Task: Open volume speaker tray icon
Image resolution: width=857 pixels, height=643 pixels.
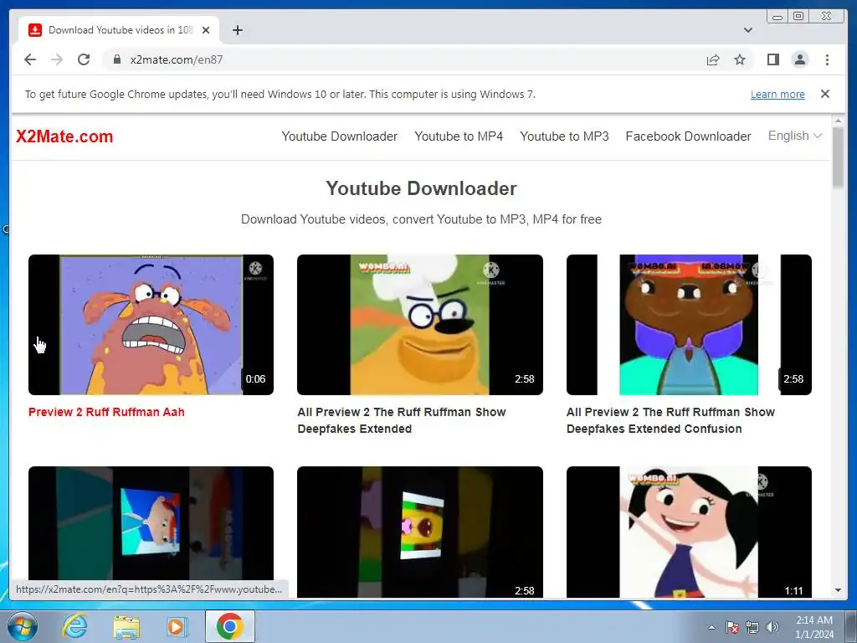Action: pos(772,627)
